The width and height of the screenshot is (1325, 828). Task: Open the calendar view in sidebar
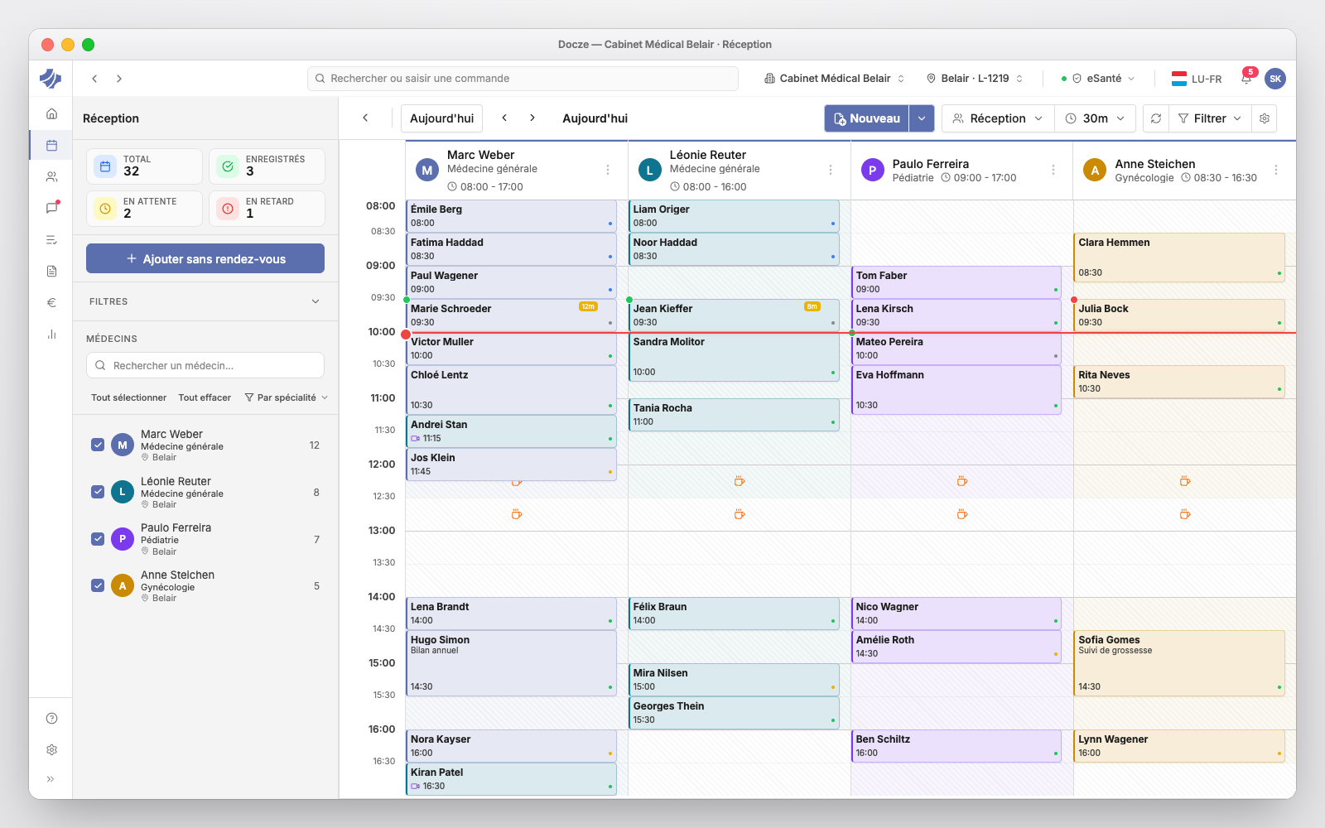pyautogui.click(x=51, y=145)
